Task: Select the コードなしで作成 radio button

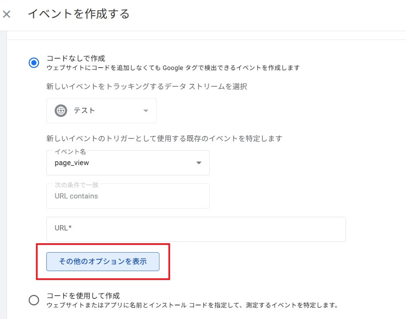Action: pos(34,63)
